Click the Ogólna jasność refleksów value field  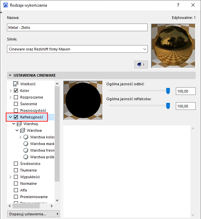(x=186, y=106)
